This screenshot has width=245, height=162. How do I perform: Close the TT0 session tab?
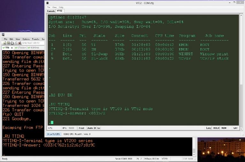[11, 48]
